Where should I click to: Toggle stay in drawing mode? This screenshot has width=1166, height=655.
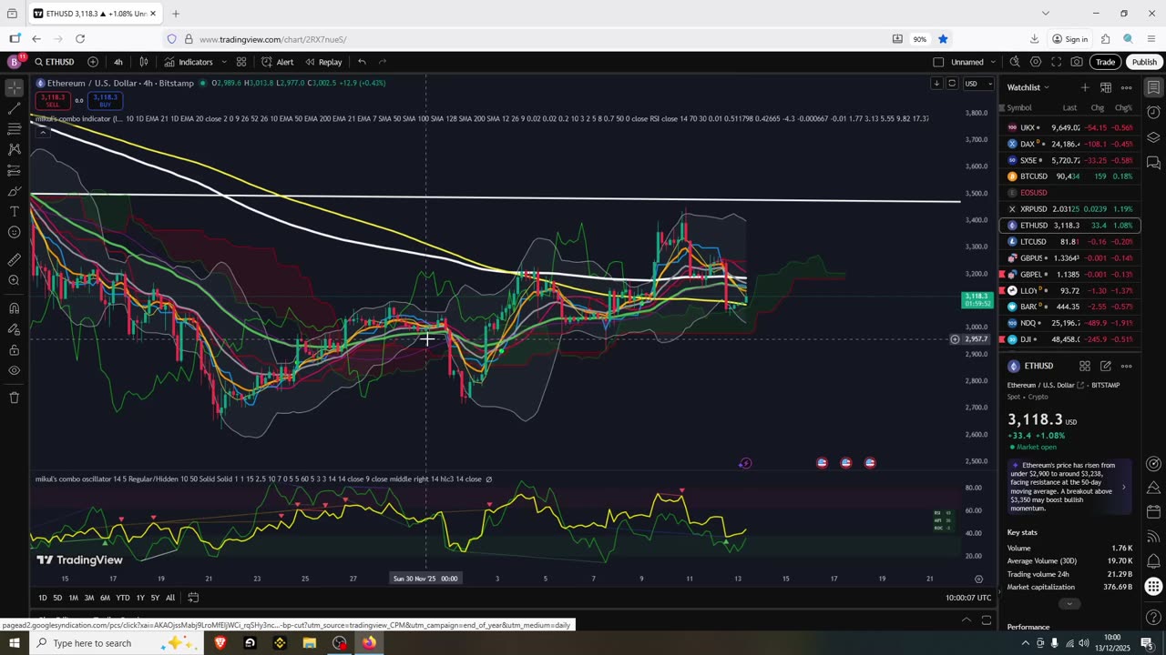pos(14,329)
